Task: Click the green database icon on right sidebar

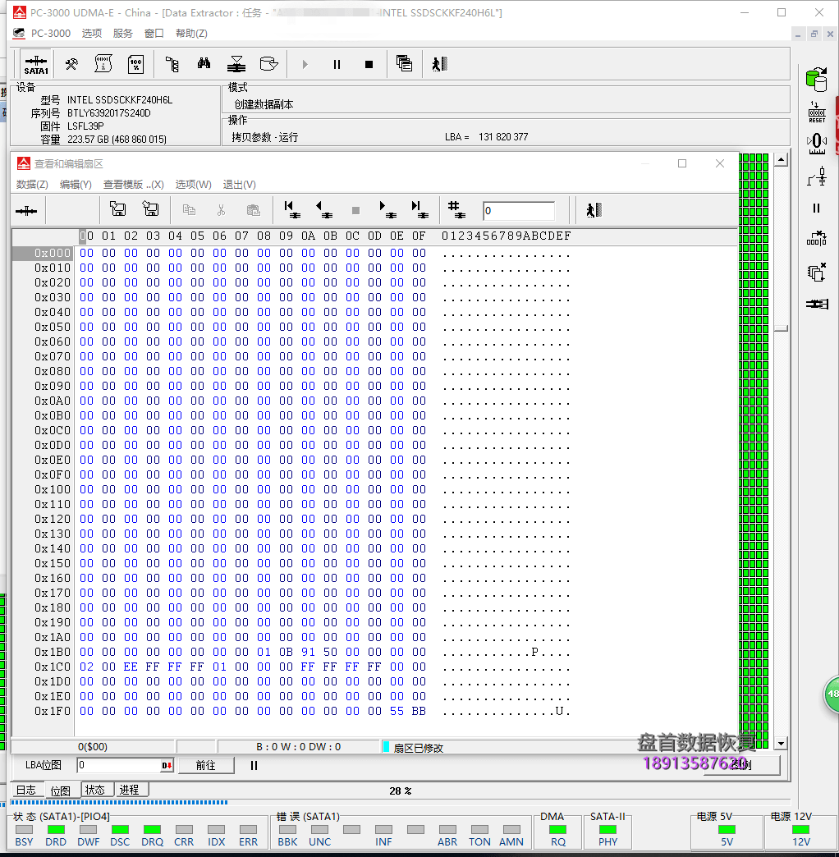Action: tap(817, 80)
